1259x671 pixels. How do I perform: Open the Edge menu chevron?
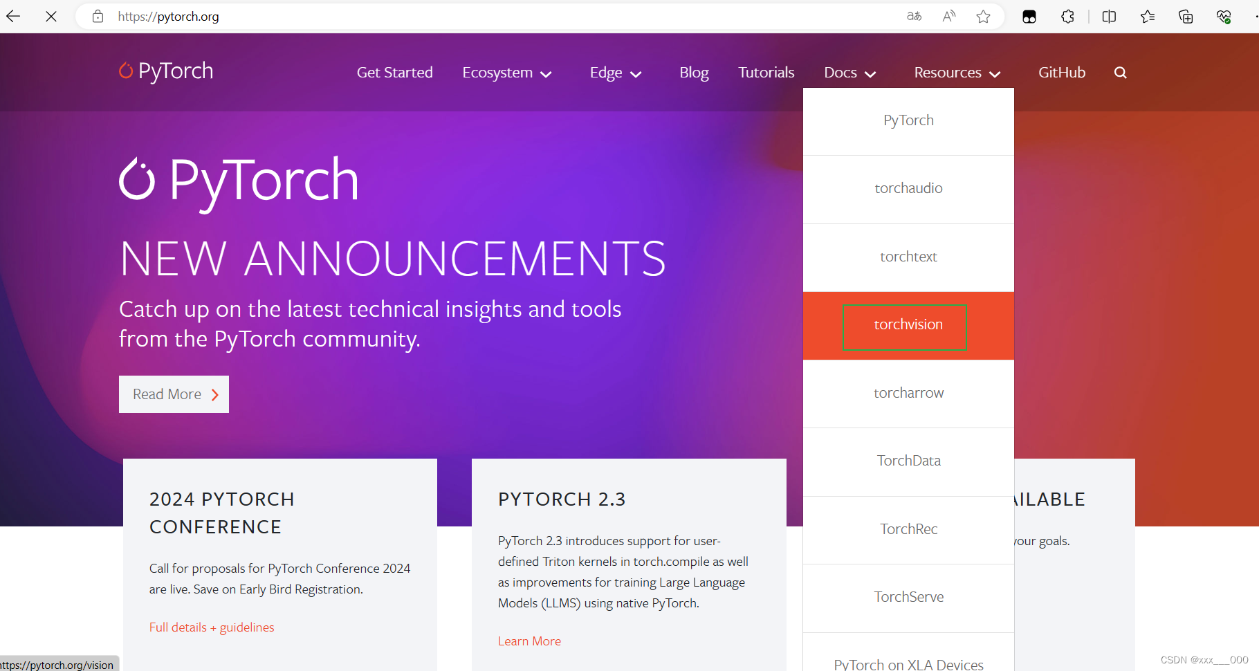(637, 74)
